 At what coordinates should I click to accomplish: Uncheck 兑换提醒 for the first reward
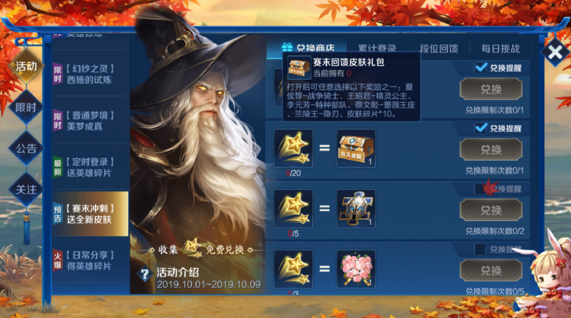[480, 68]
